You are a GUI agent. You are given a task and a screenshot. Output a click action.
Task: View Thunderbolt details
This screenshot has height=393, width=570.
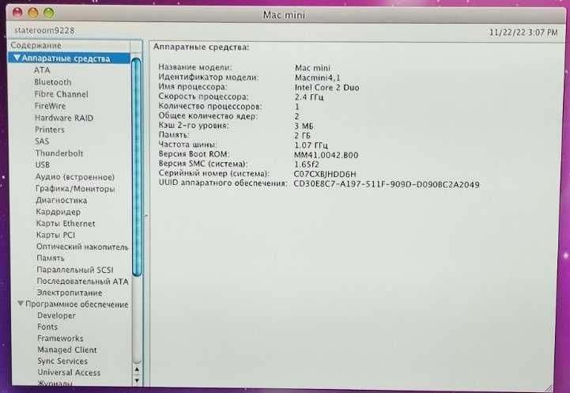point(59,153)
